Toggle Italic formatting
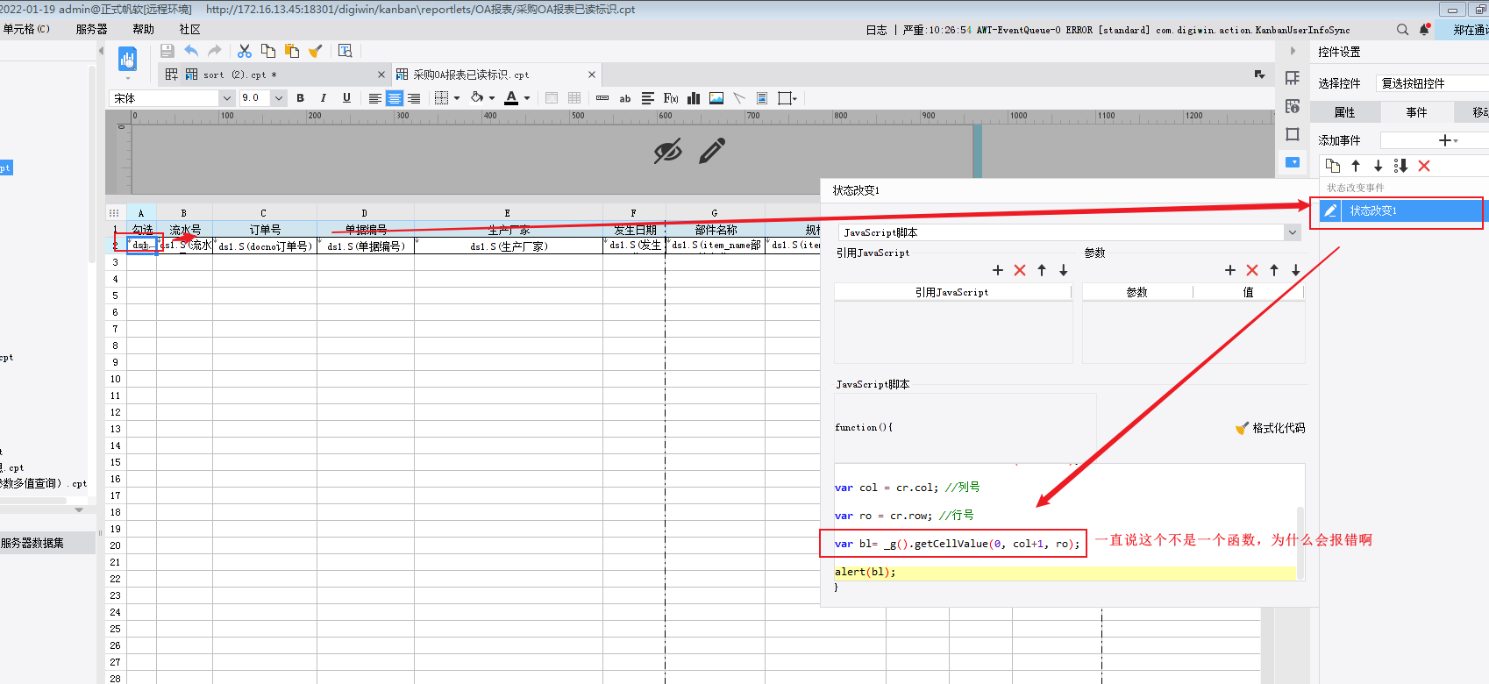This screenshot has width=1489, height=684. (x=324, y=98)
